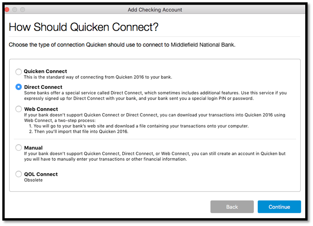
Task: Click the bold Direct Connect label
Action: (43, 87)
